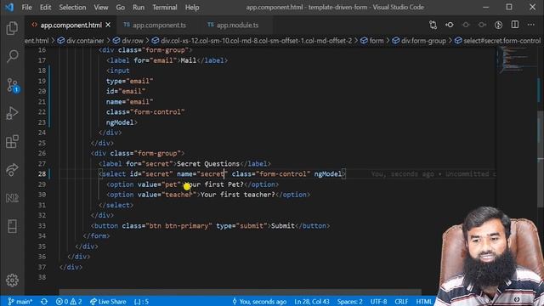
Task: Open the Selection menu
Action: pos(72,8)
